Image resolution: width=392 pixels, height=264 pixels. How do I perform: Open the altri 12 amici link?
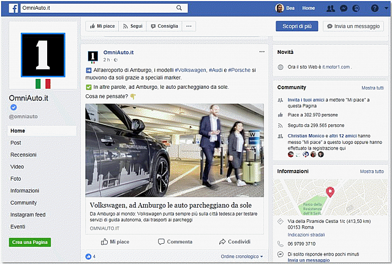(x=343, y=136)
